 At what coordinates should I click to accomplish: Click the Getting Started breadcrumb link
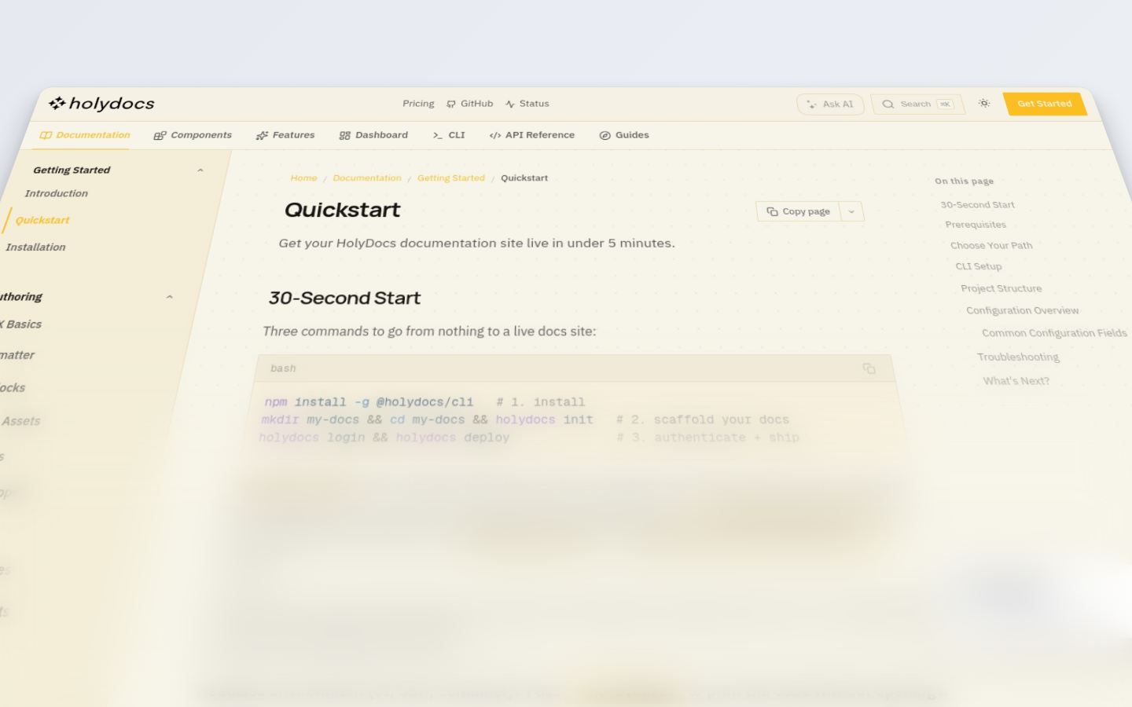pyautogui.click(x=451, y=178)
